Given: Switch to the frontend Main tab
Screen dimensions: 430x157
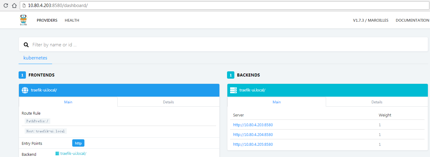Looking at the screenshot, I should point(68,102).
